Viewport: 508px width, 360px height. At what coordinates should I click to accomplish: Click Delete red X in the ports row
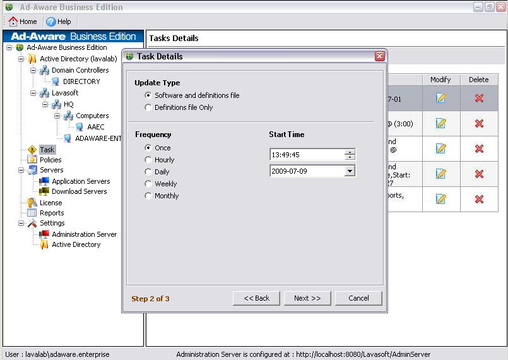click(479, 199)
